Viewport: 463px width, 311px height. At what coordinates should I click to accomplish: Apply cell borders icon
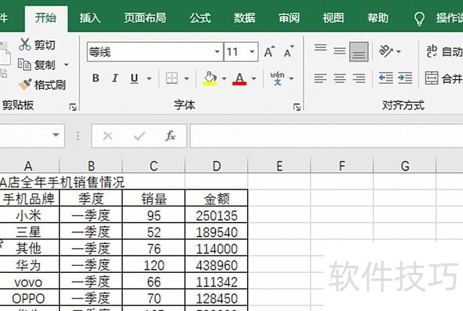tap(172, 78)
